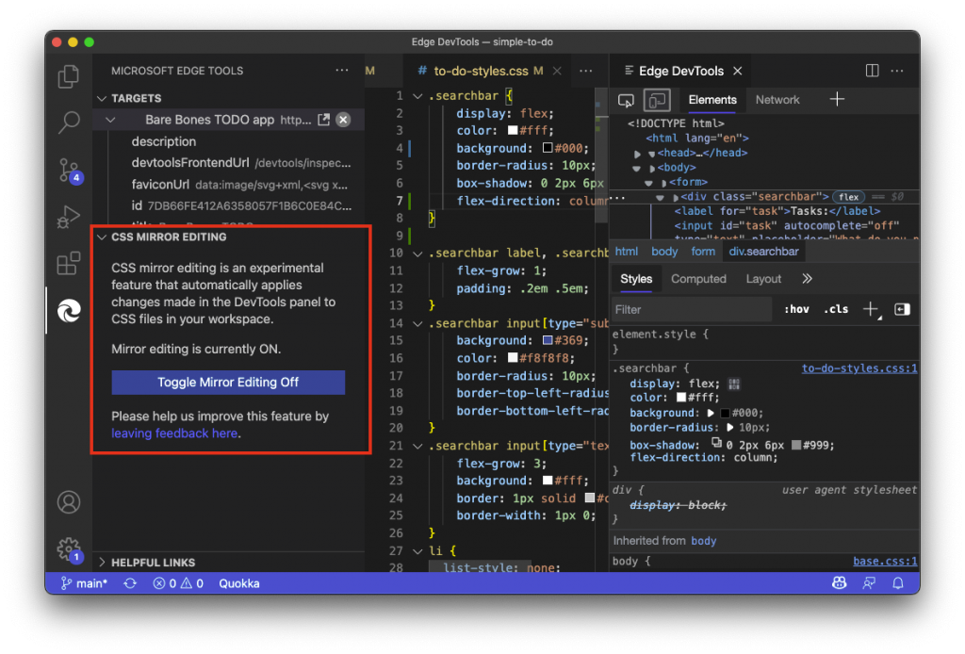This screenshot has height=654, width=965.
Task: Click the Filter styles input field
Action: 692,309
